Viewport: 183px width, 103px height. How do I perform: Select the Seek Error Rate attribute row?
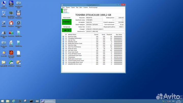click(x=93, y=45)
